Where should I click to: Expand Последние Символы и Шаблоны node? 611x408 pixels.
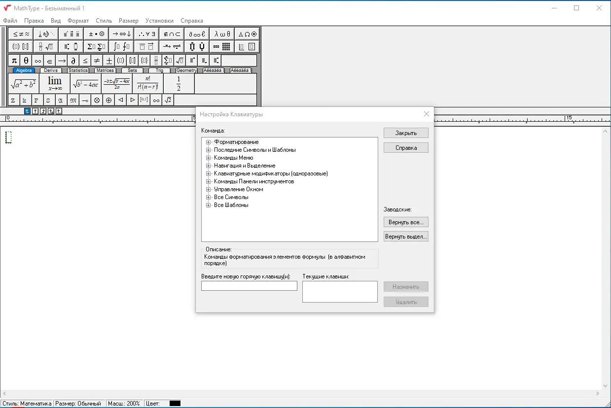(209, 150)
